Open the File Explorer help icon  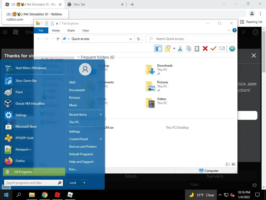(x=235, y=30)
